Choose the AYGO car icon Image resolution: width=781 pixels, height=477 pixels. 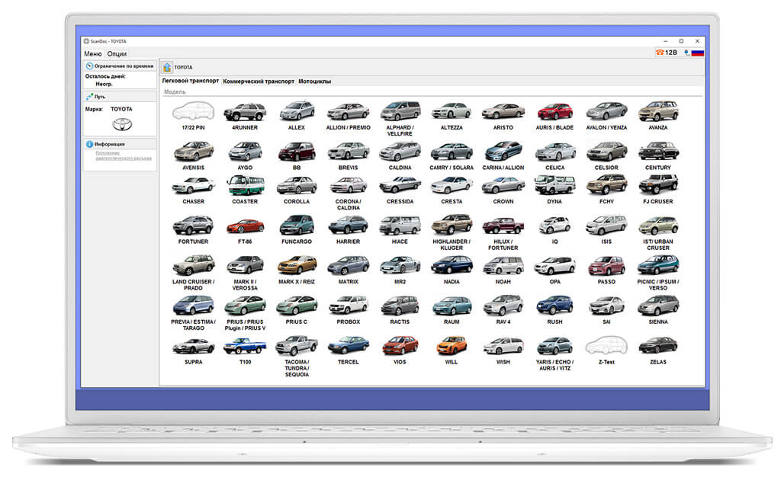coord(245,151)
